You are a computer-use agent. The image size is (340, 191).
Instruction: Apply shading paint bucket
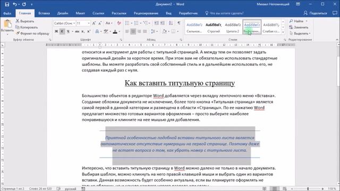point(164,31)
